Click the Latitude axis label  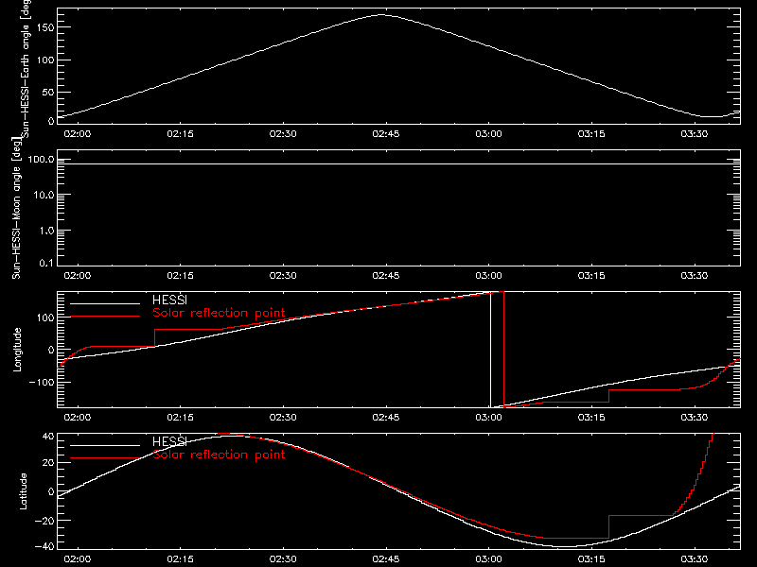(x=23, y=491)
